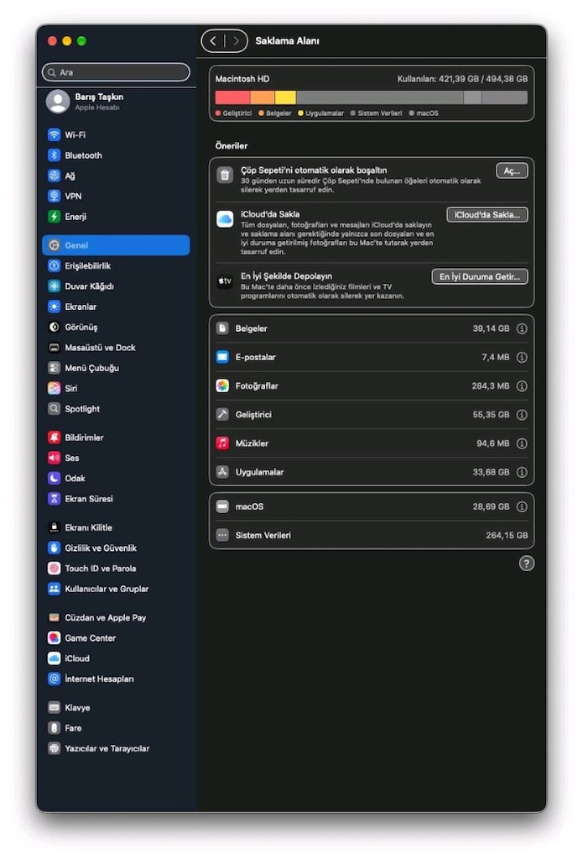Click red Geliştirici segment of storage bar
This screenshot has width=583, height=860.
233,97
